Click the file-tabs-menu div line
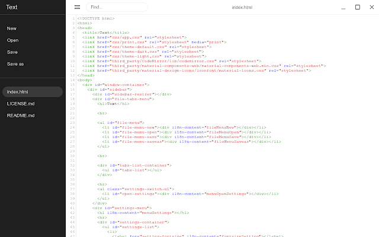Image resolution: width=379 pixels, height=237 pixels. (x=123, y=99)
